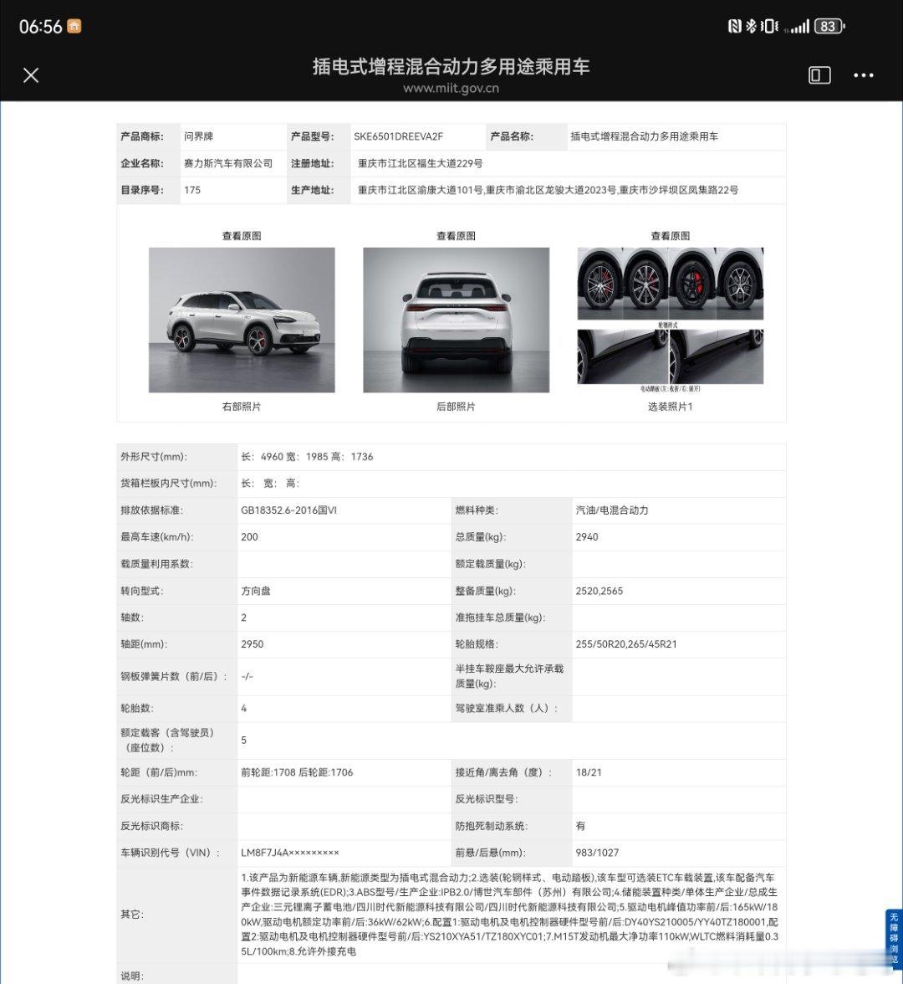The width and height of the screenshot is (903, 984).
Task: Click the 接近角/离去角（度） label
Action: [x=503, y=772]
